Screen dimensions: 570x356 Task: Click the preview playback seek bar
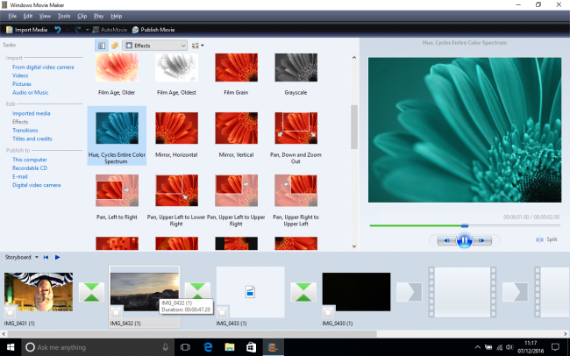pyautogui.click(x=465, y=226)
